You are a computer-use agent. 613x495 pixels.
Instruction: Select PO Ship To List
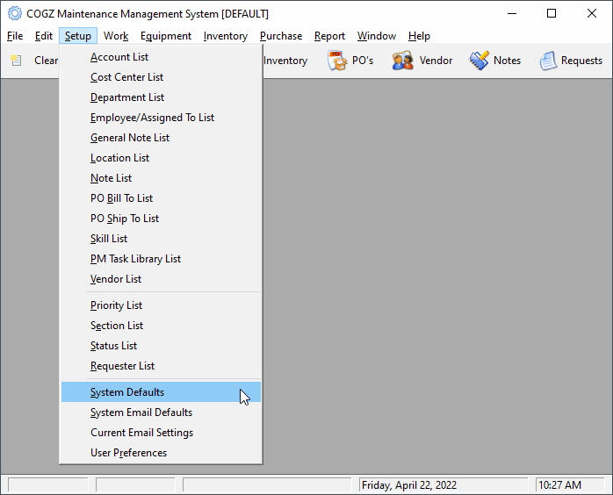click(x=161, y=219)
